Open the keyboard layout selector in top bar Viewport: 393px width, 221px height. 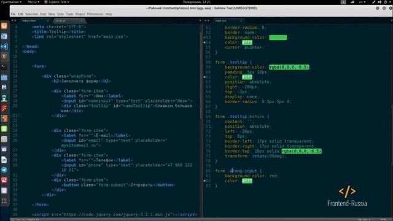[x=362, y=2]
